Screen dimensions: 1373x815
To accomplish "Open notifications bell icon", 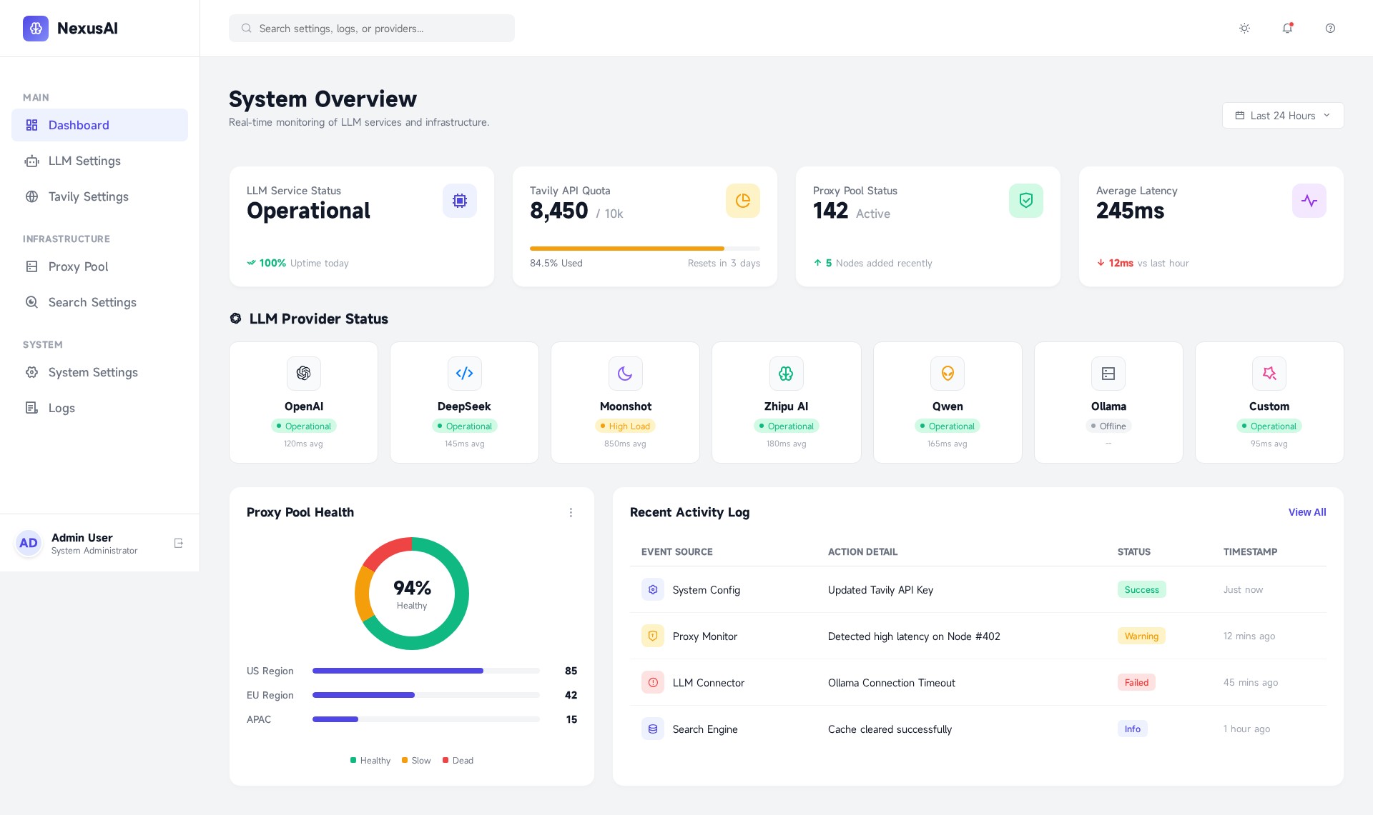I will point(1287,29).
